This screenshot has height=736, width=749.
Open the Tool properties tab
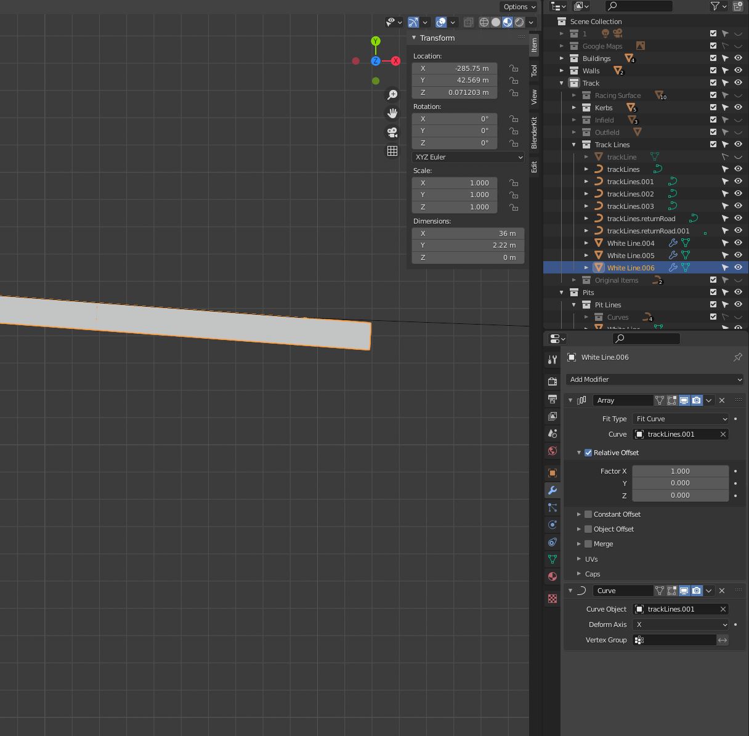[553, 359]
